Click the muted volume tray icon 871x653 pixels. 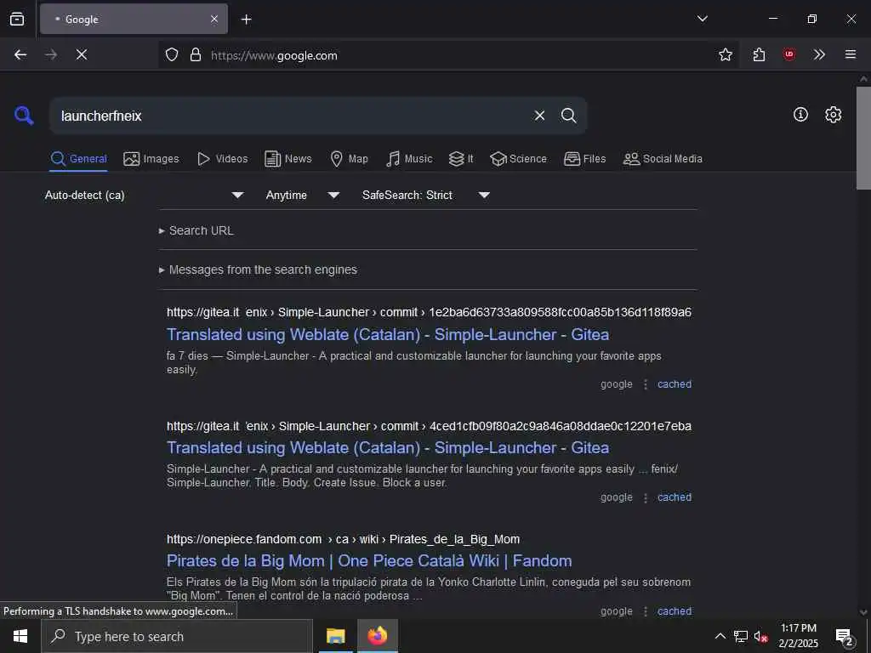[x=760, y=636]
